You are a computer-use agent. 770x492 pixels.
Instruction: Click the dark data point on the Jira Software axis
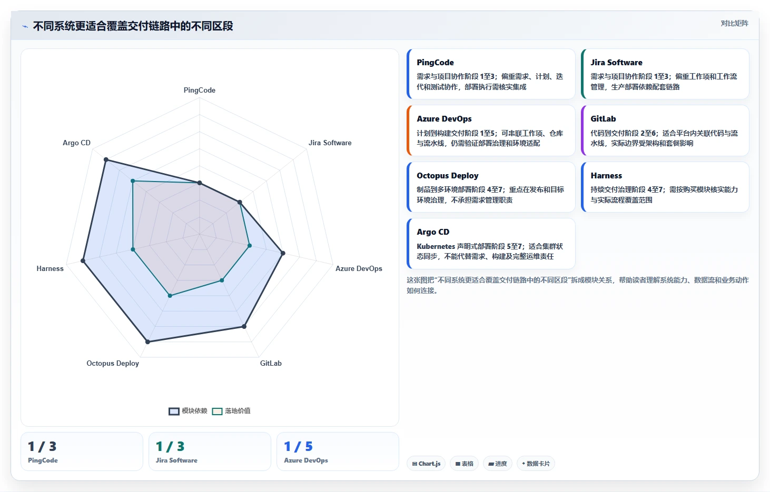tap(240, 202)
